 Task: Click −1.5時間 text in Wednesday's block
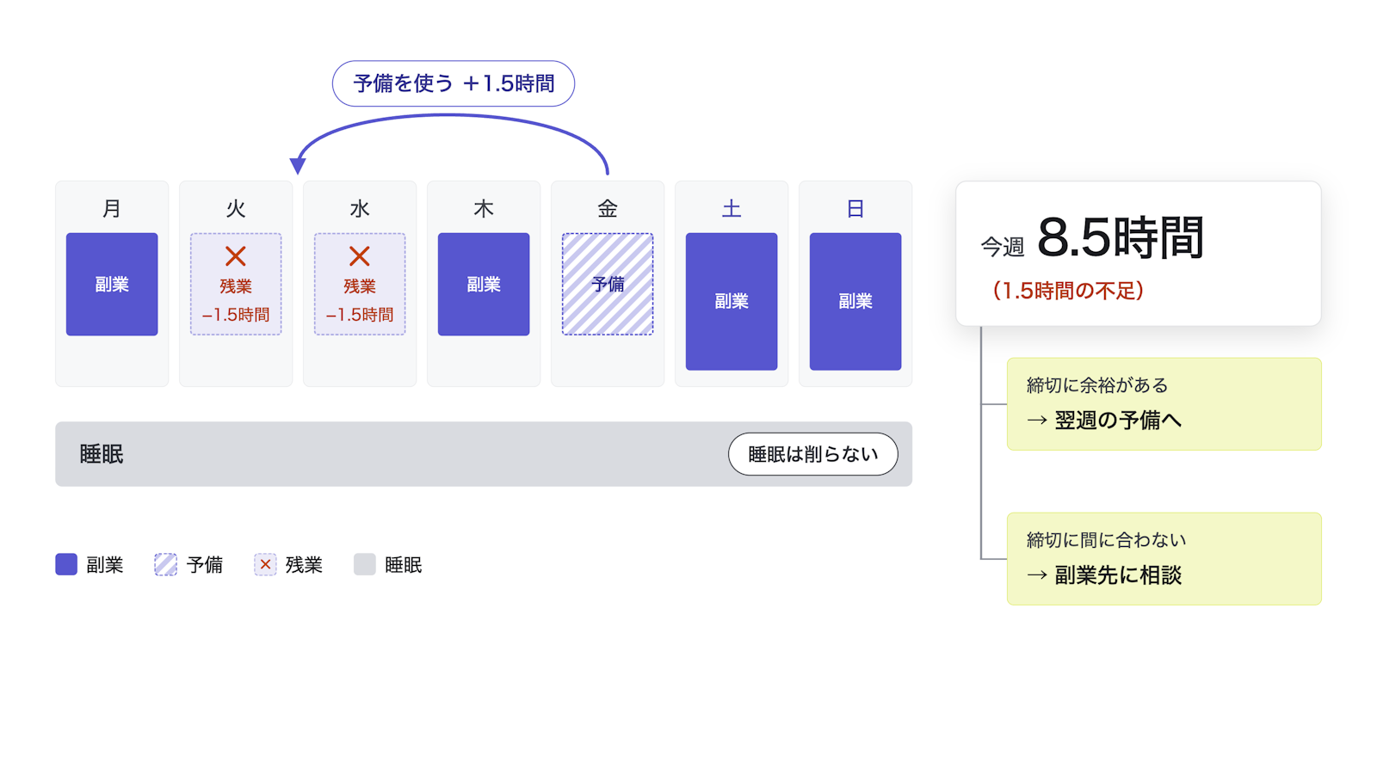360,315
